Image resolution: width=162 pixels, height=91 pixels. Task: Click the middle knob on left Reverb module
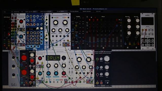[129, 27]
